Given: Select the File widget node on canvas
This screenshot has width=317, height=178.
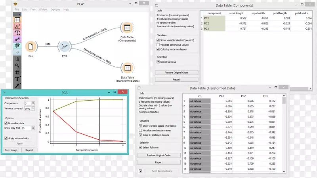Looking at the screenshot, I should click(31, 47).
